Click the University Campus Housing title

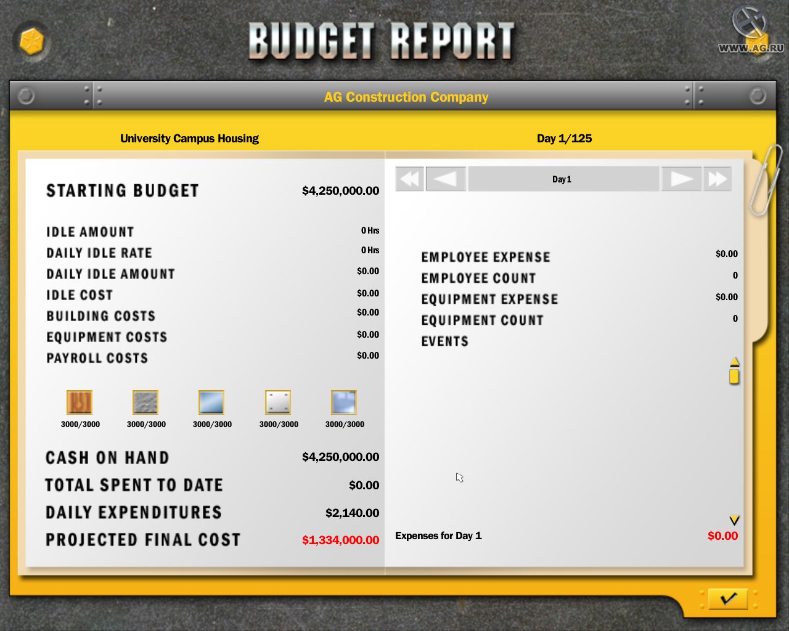(189, 139)
